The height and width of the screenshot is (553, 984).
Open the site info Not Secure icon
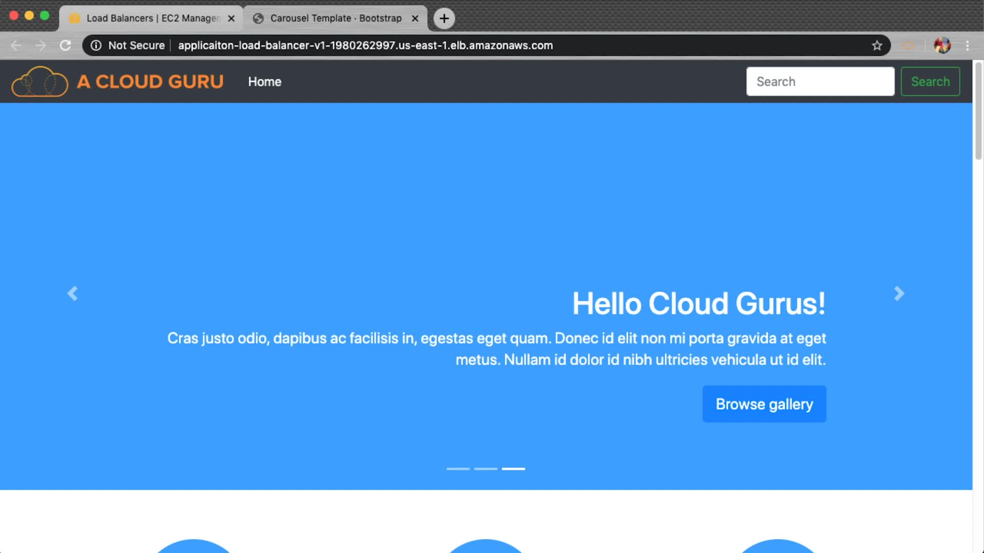96,46
